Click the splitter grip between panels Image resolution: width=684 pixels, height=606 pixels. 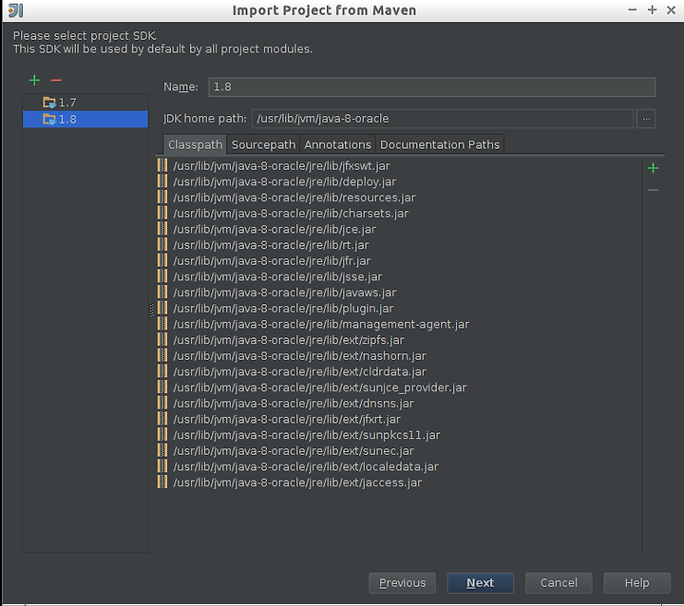tap(151, 310)
